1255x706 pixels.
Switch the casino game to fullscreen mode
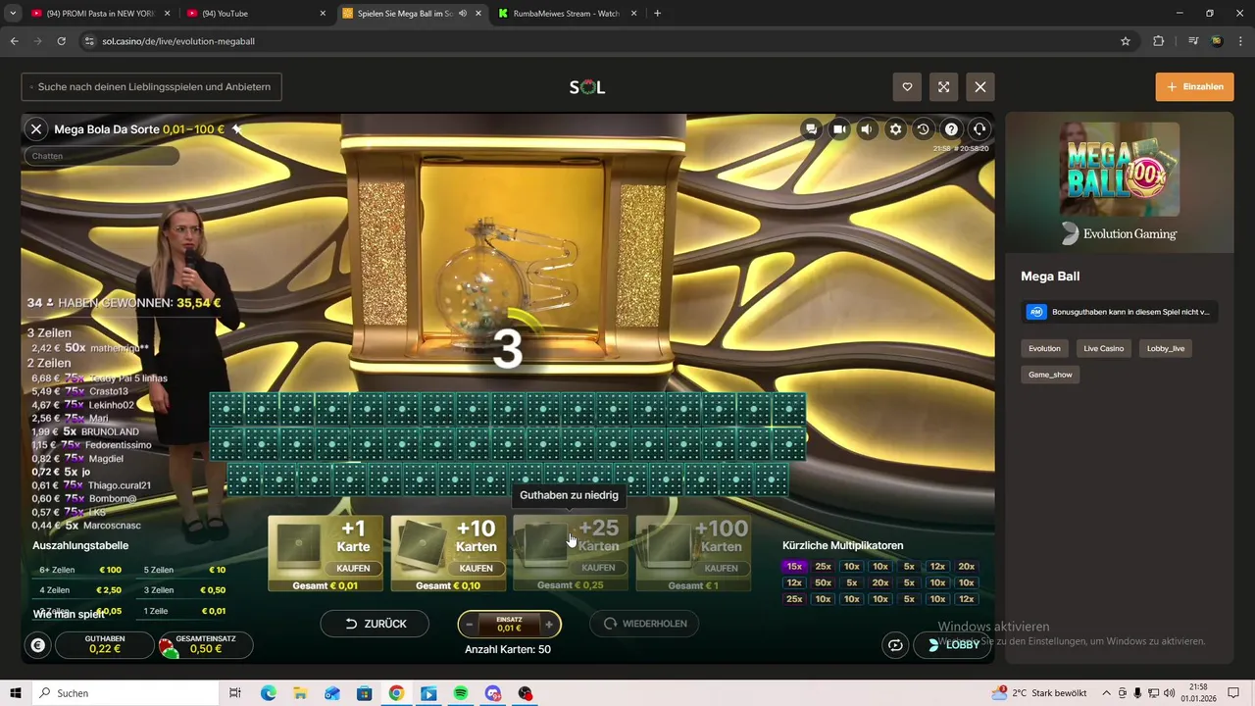(943, 87)
